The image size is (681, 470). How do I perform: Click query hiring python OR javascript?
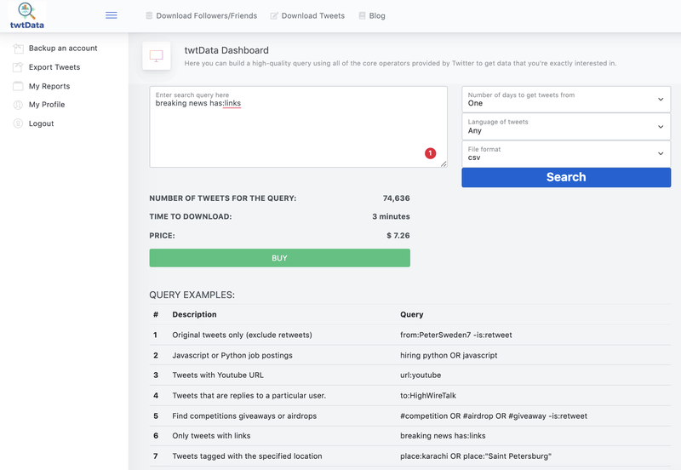(x=449, y=355)
